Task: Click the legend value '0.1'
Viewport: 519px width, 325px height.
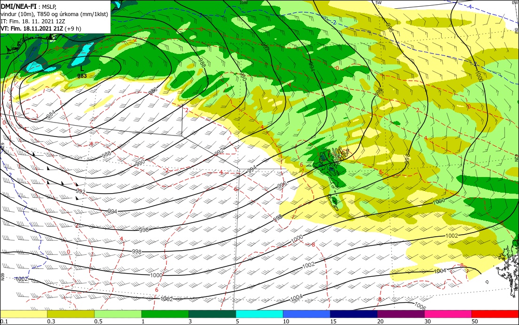Action: pos(4,321)
